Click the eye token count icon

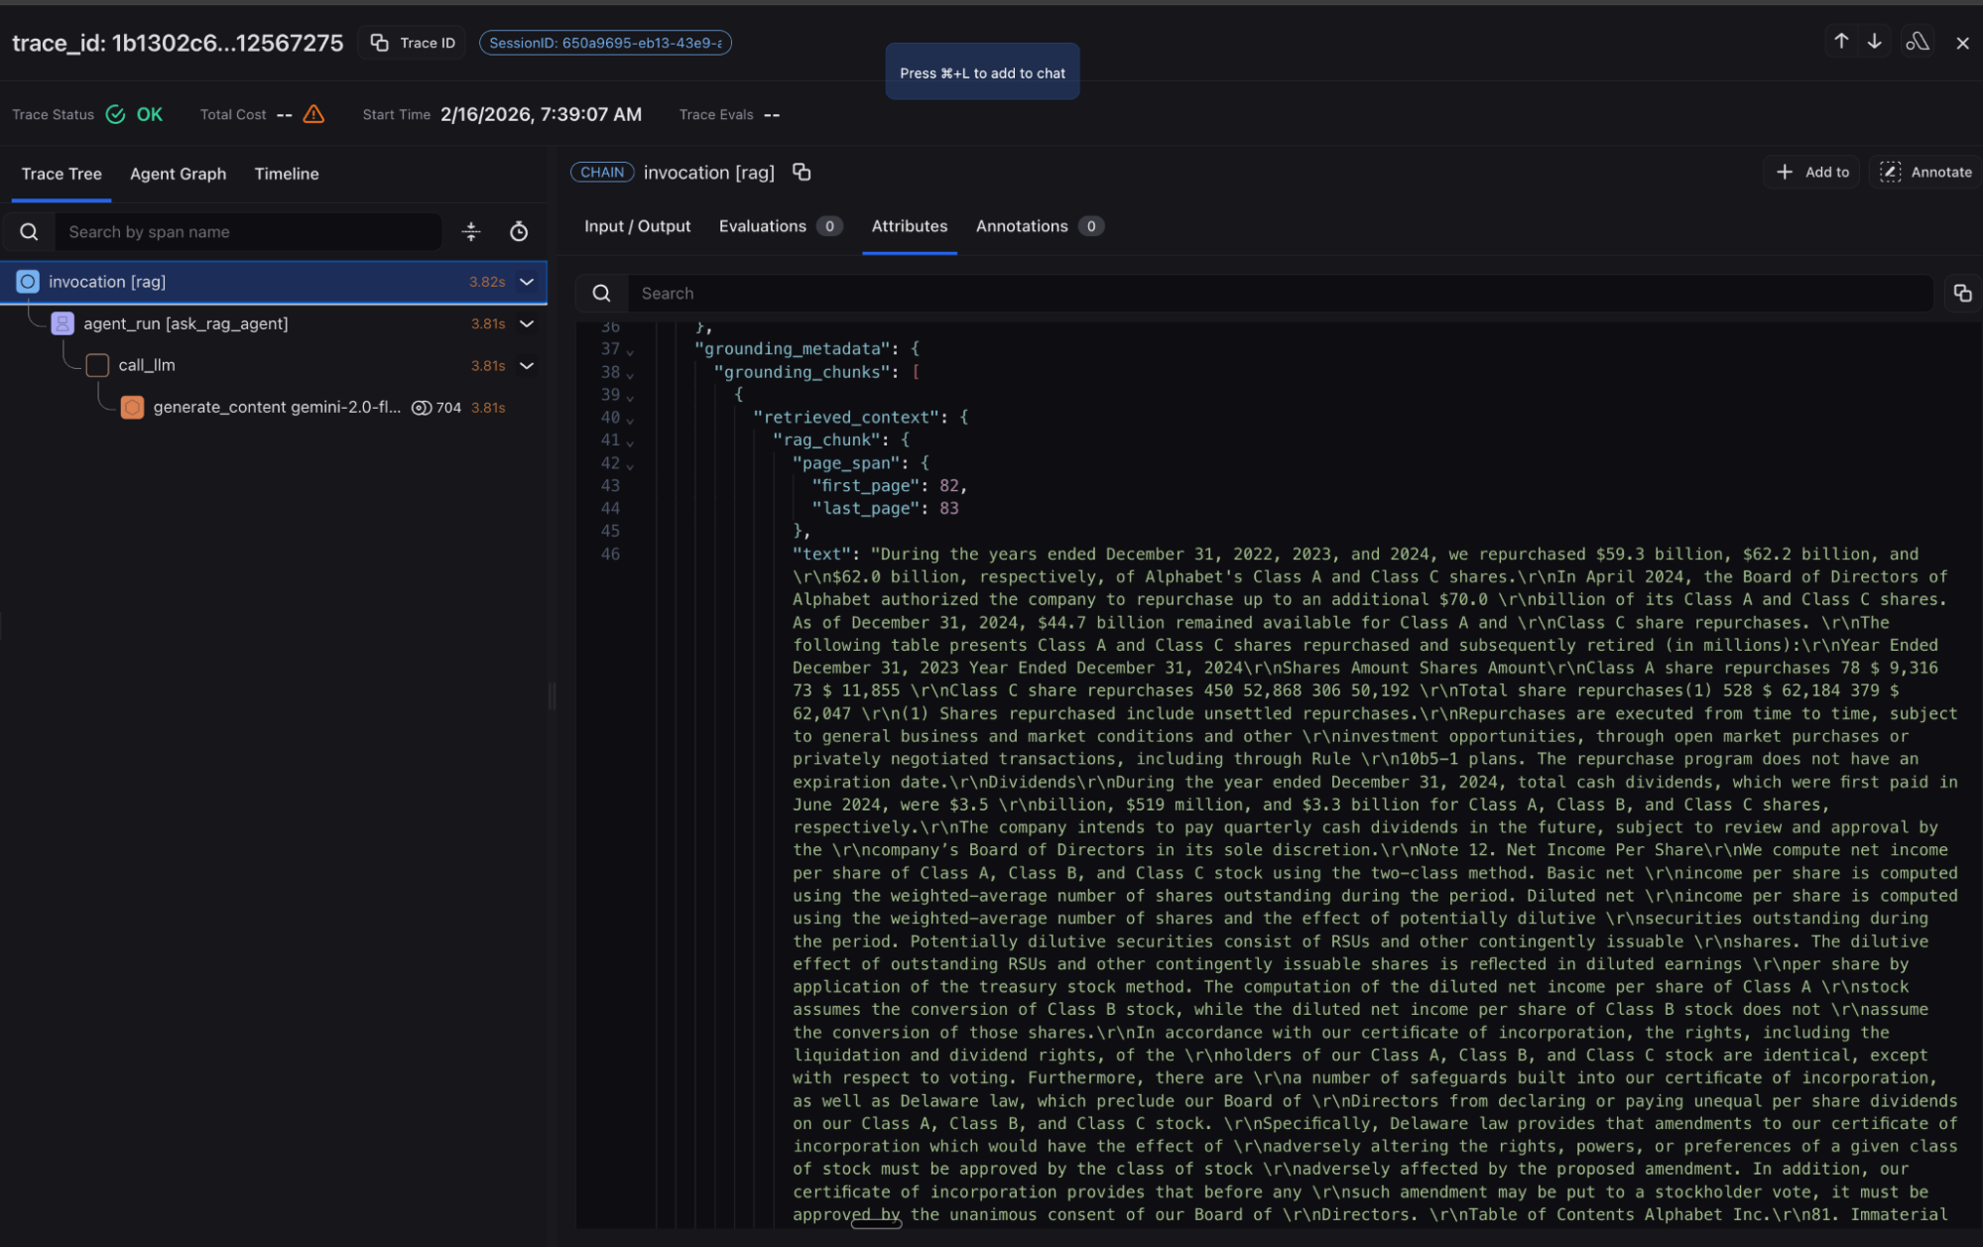point(421,408)
